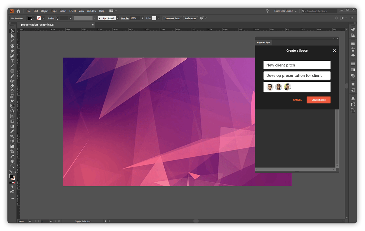This screenshot has width=365, height=231.
Task: Select the Zoom tool in the toolbar
Action: pyautogui.click(x=12, y=167)
